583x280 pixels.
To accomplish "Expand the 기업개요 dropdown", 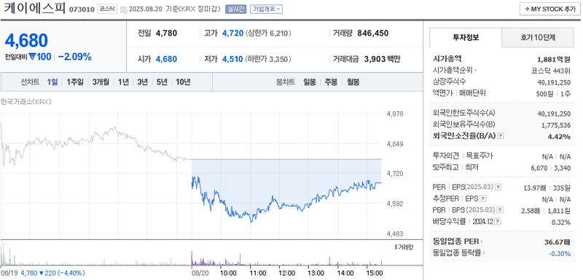I will pos(266,9).
